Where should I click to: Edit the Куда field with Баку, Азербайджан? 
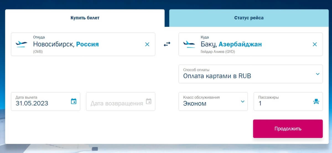pos(251,44)
